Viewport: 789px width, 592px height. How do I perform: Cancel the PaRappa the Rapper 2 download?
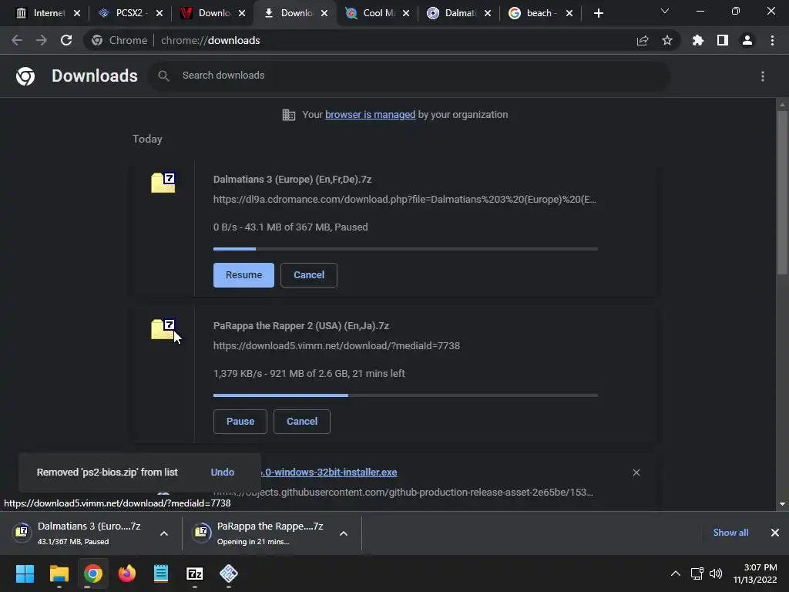point(302,422)
